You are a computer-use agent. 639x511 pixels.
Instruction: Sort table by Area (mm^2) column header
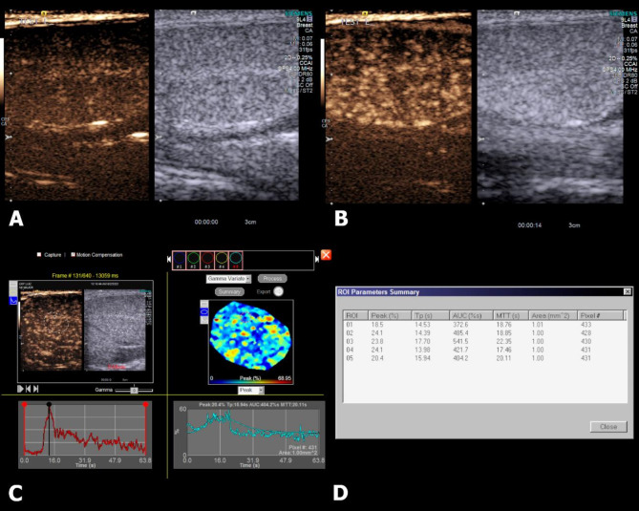553,315
